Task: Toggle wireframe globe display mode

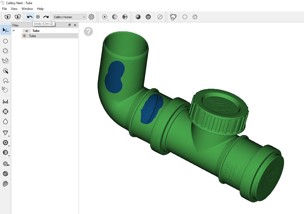Action: pos(148,17)
